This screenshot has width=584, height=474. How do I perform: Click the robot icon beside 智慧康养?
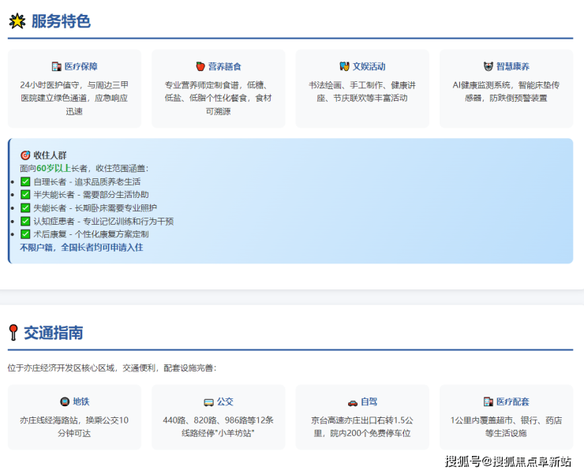click(488, 67)
